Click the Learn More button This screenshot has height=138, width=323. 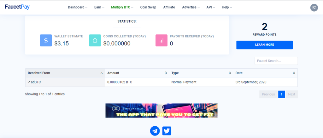click(265, 45)
